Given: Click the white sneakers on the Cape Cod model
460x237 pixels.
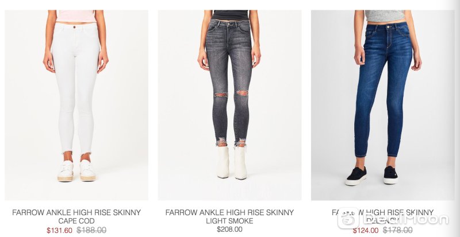Looking at the screenshot, I should click(x=76, y=171).
